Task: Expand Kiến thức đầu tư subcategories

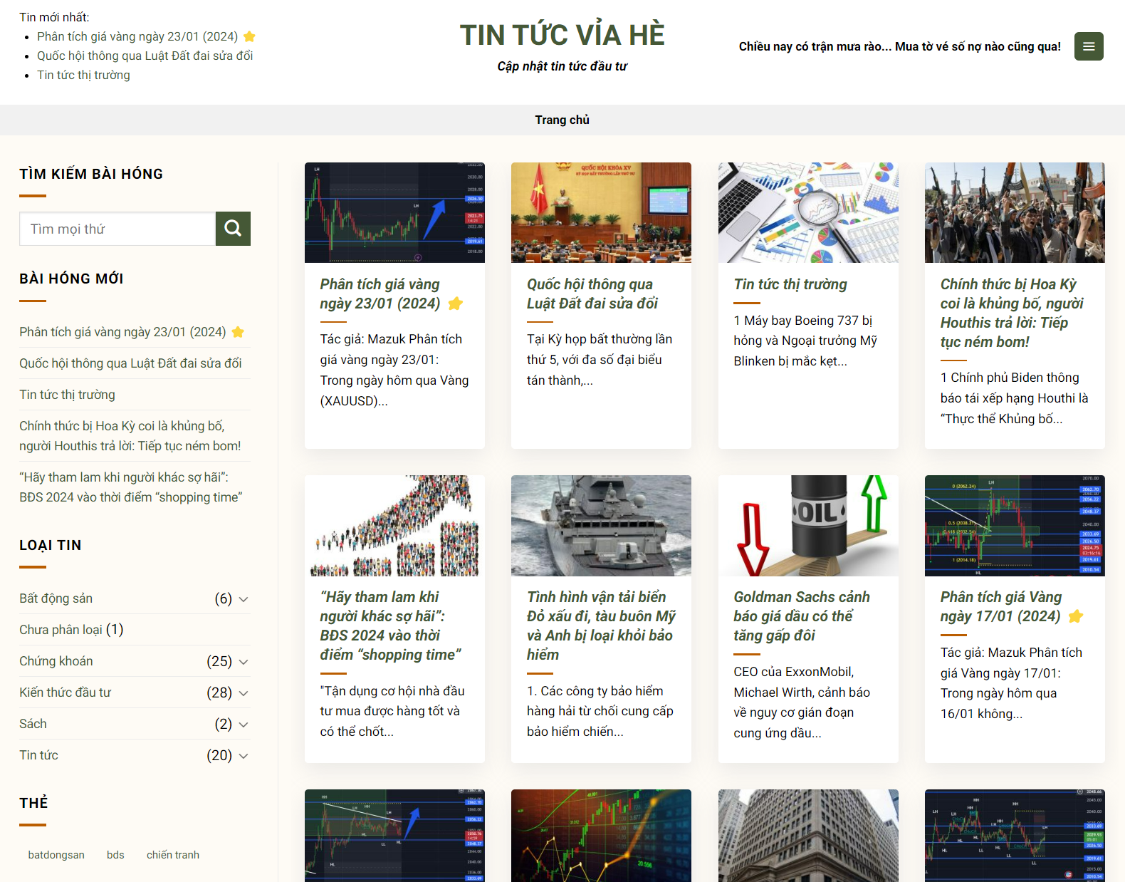Action: pos(244,693)
